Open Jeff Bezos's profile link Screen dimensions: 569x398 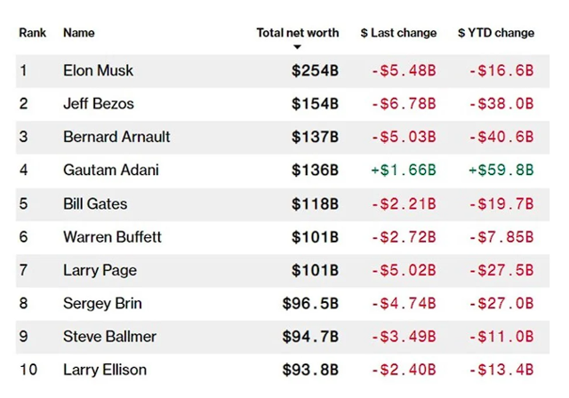(x=98, y=104)
